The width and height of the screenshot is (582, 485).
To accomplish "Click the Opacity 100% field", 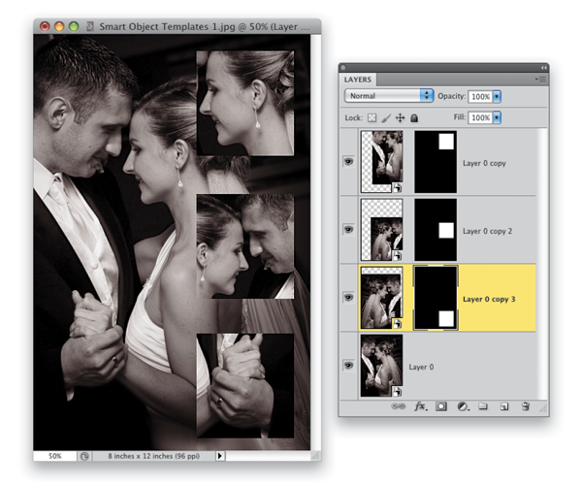I will pyautogui.click(x=480, y=96).
